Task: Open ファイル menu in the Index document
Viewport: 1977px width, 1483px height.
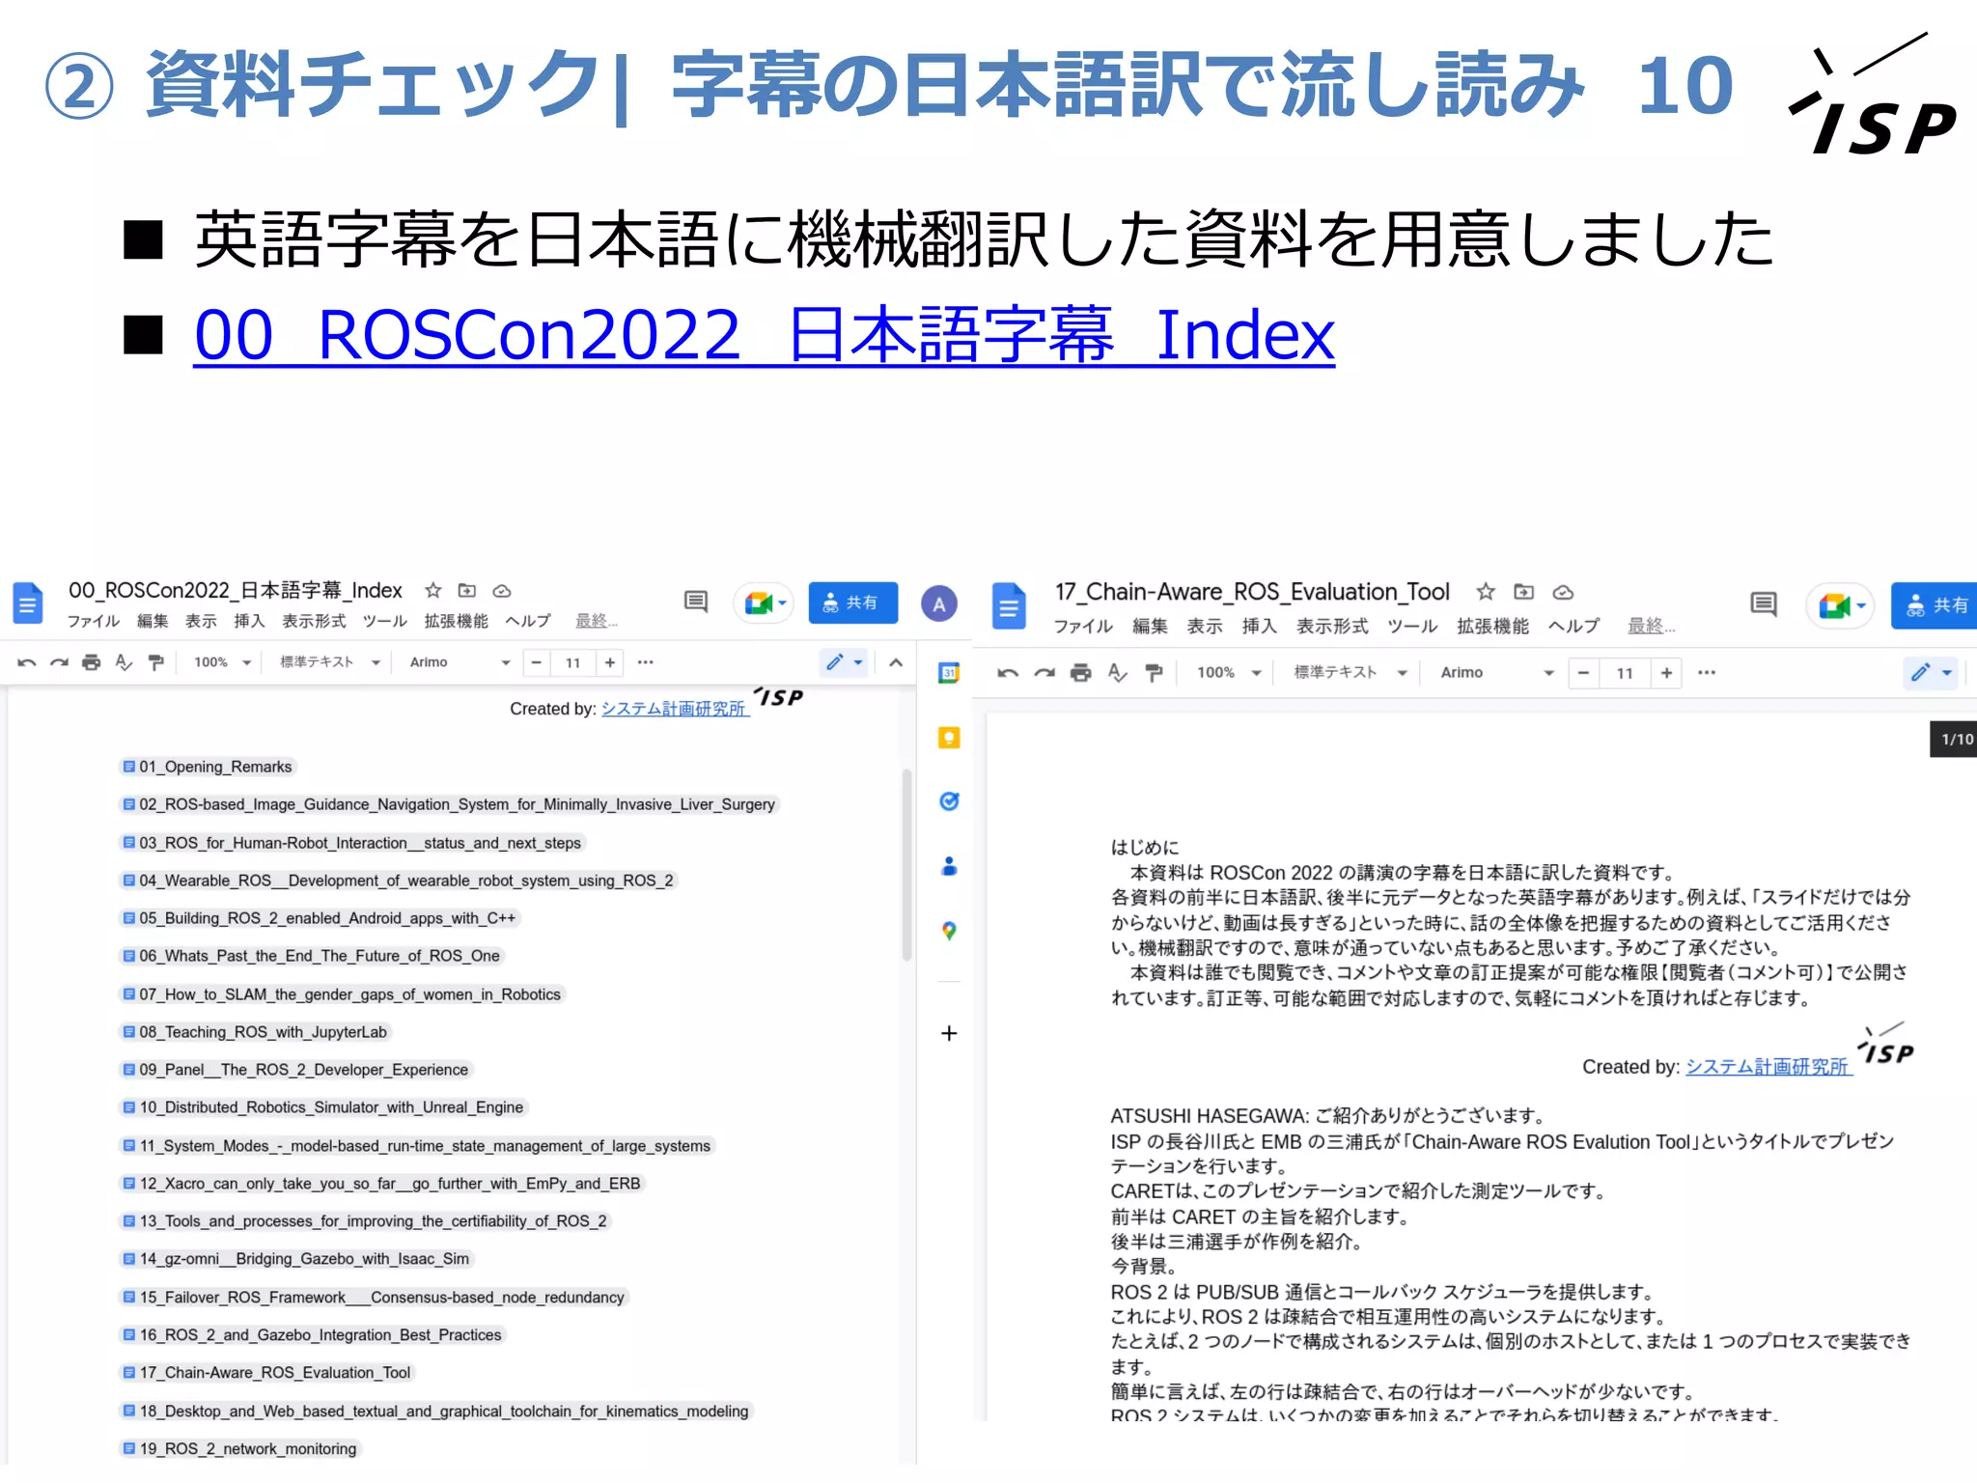Action: click(x=94, y=622)
